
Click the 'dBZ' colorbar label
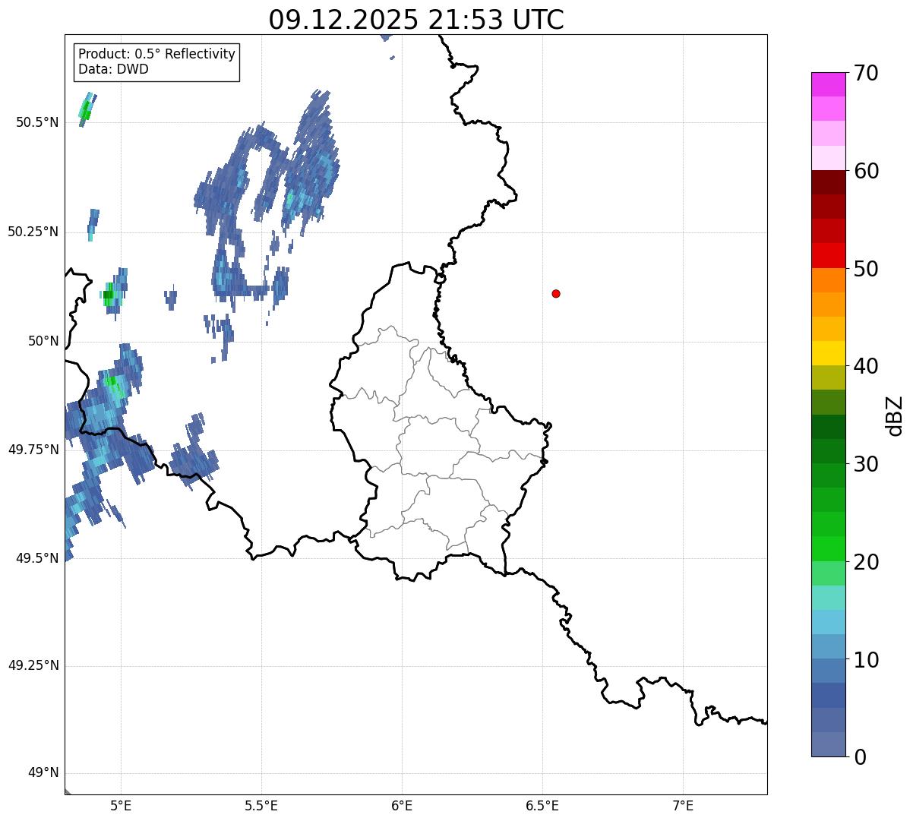[895, 415]
